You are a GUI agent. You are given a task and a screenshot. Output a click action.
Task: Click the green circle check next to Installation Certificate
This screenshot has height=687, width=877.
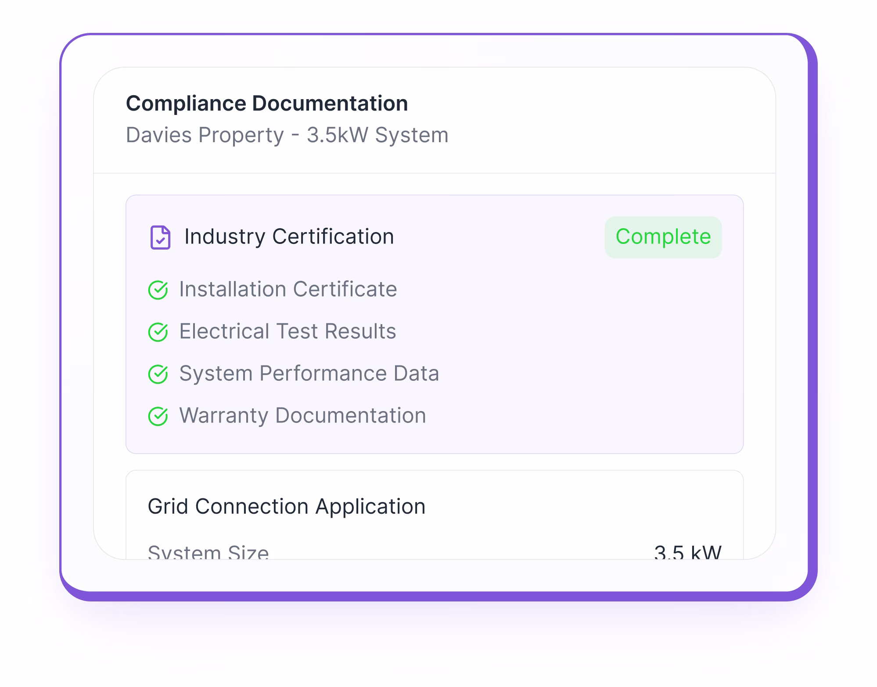[x=159, y=289]
